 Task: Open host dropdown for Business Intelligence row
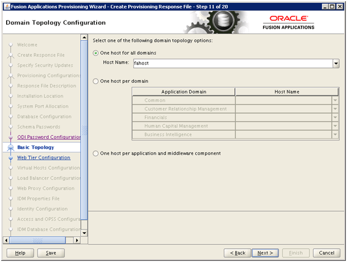[x=335, y=134]
